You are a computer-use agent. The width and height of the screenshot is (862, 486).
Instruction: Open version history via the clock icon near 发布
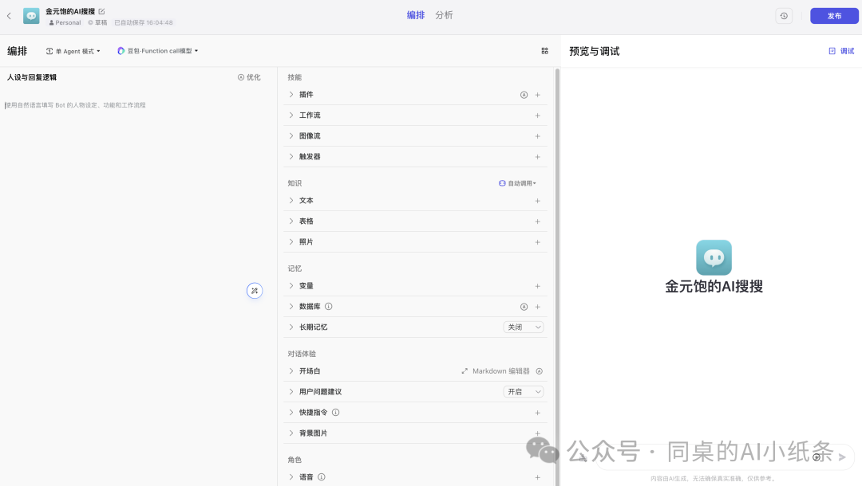click(784, 15)
